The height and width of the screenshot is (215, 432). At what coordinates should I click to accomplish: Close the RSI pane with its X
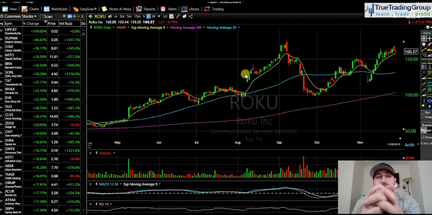(90, 204)
